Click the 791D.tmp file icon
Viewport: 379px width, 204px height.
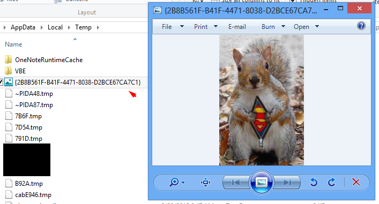pyautogui.click(x=9, y=138)
